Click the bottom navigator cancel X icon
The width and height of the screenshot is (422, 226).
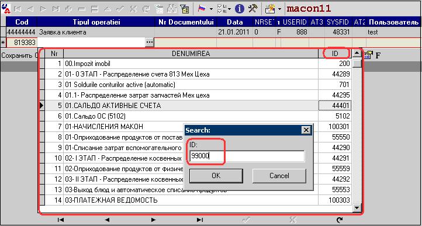tap(293, 220)
